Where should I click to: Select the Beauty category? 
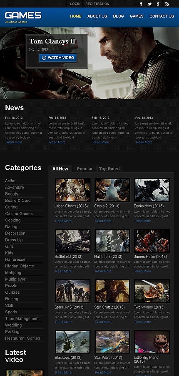[12, 194]
